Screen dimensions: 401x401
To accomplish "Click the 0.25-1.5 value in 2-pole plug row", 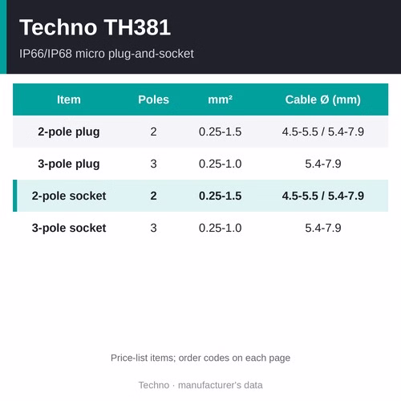I will (220, 132).
